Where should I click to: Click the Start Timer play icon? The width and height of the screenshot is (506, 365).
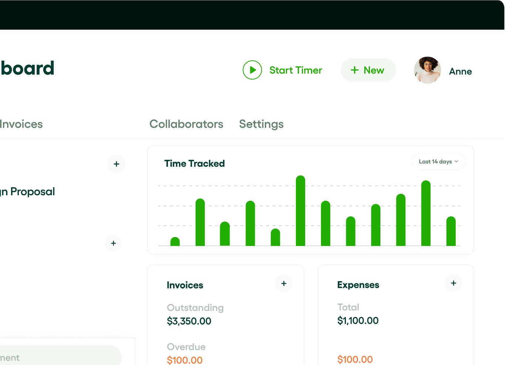[x=252, y=70]
